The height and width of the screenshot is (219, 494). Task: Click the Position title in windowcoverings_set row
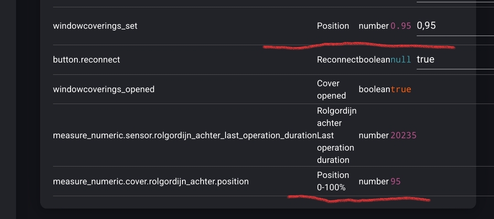coord(333,26)
